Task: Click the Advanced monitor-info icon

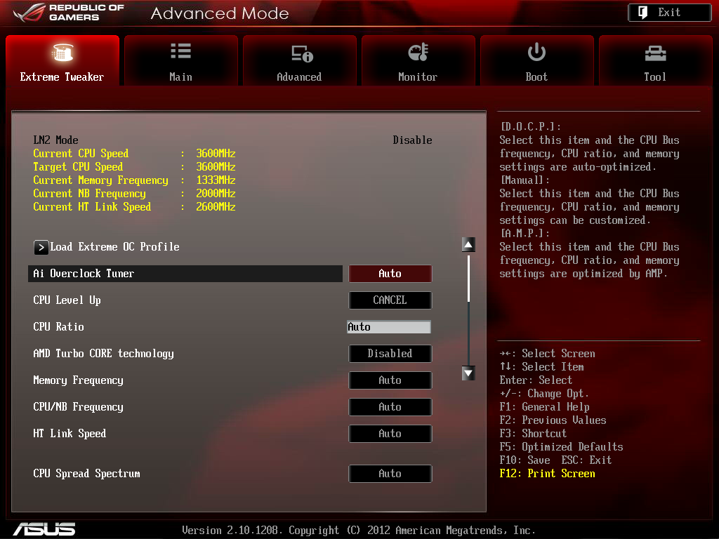Action: [302, 53]
